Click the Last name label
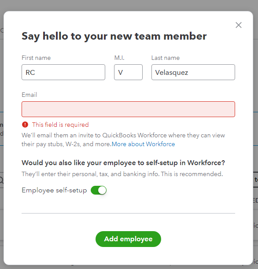The image size is (258, 269). pos(166,58)
